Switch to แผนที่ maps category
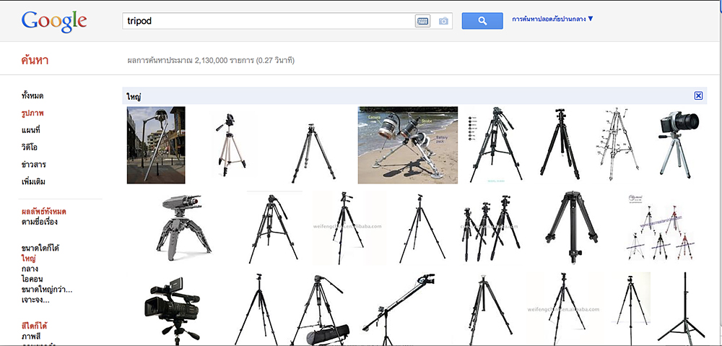The width and height of the screenshot is (722, 346). 32,130
